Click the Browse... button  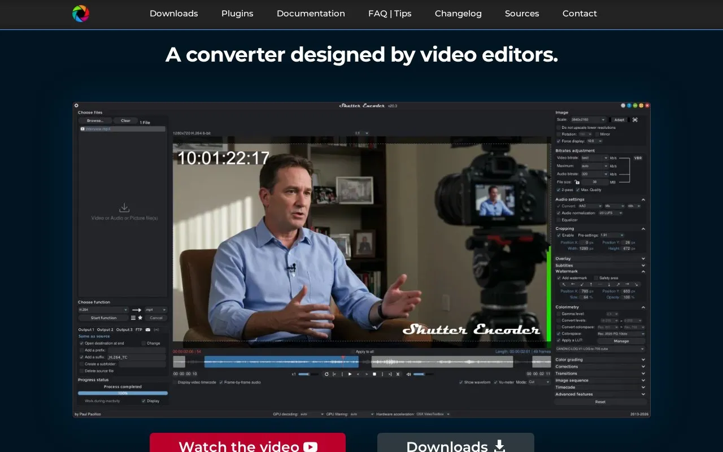[95, 120]
